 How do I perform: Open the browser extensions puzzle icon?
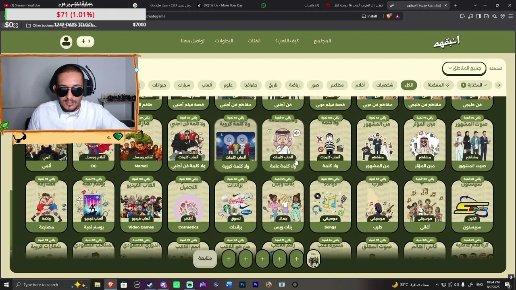click(x=462, y=16)
